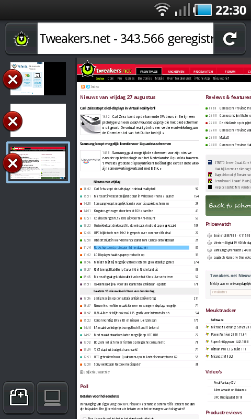The width and height of the screenshot is (251, 419).
Task: Tap the Tweakers favicon in the address bar
Action: [21, 39]
